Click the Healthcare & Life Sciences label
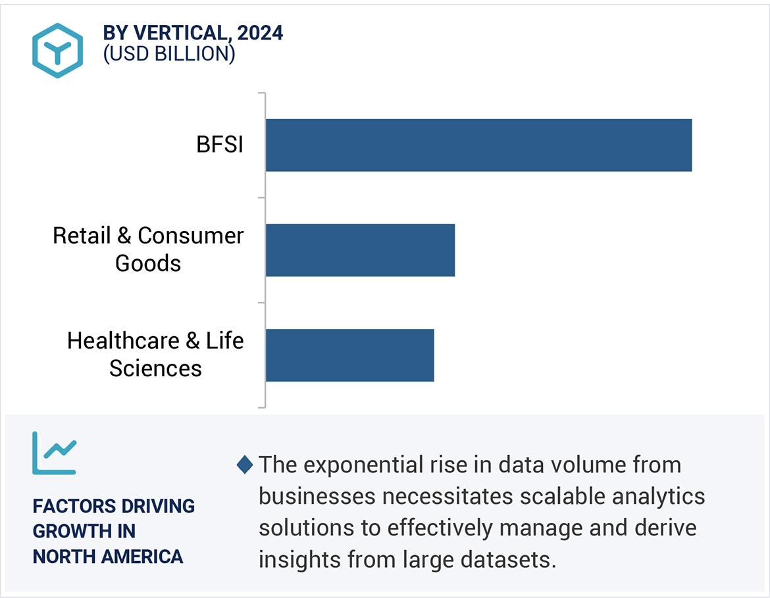 tap(155, 355)
